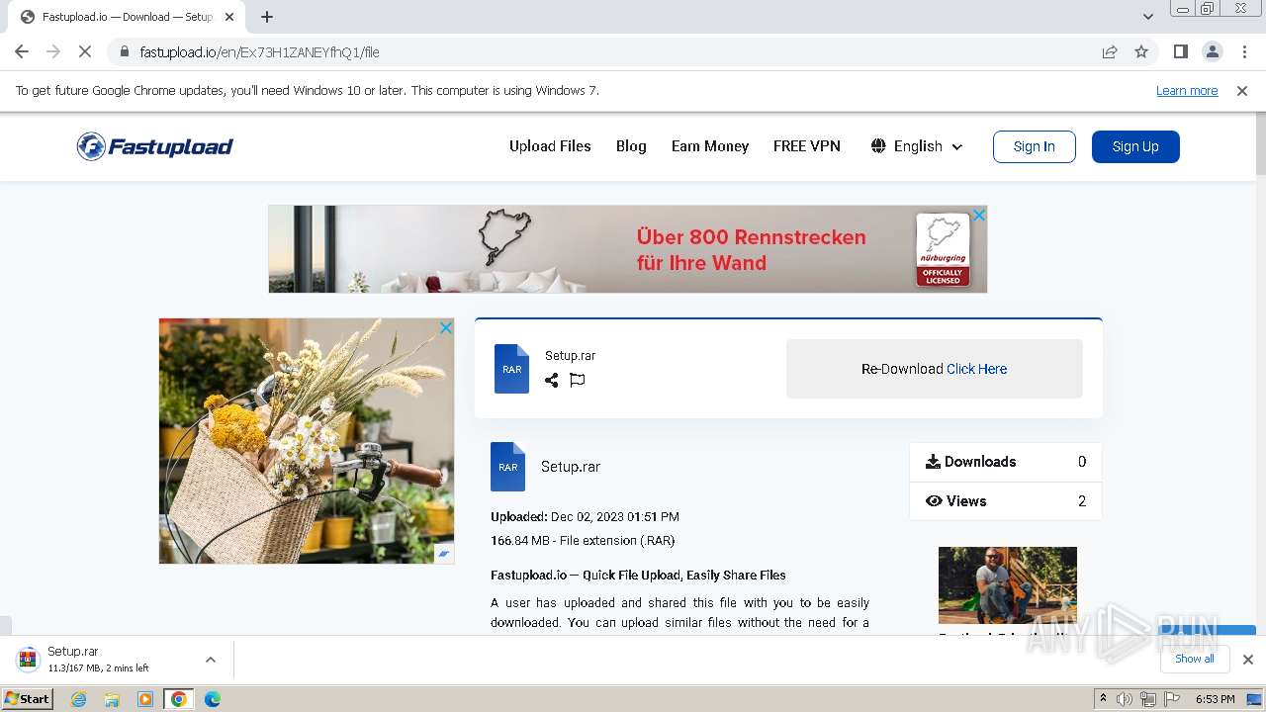Open the Blog menu item
1266x712 pixels.
click(x=631, y=146)
